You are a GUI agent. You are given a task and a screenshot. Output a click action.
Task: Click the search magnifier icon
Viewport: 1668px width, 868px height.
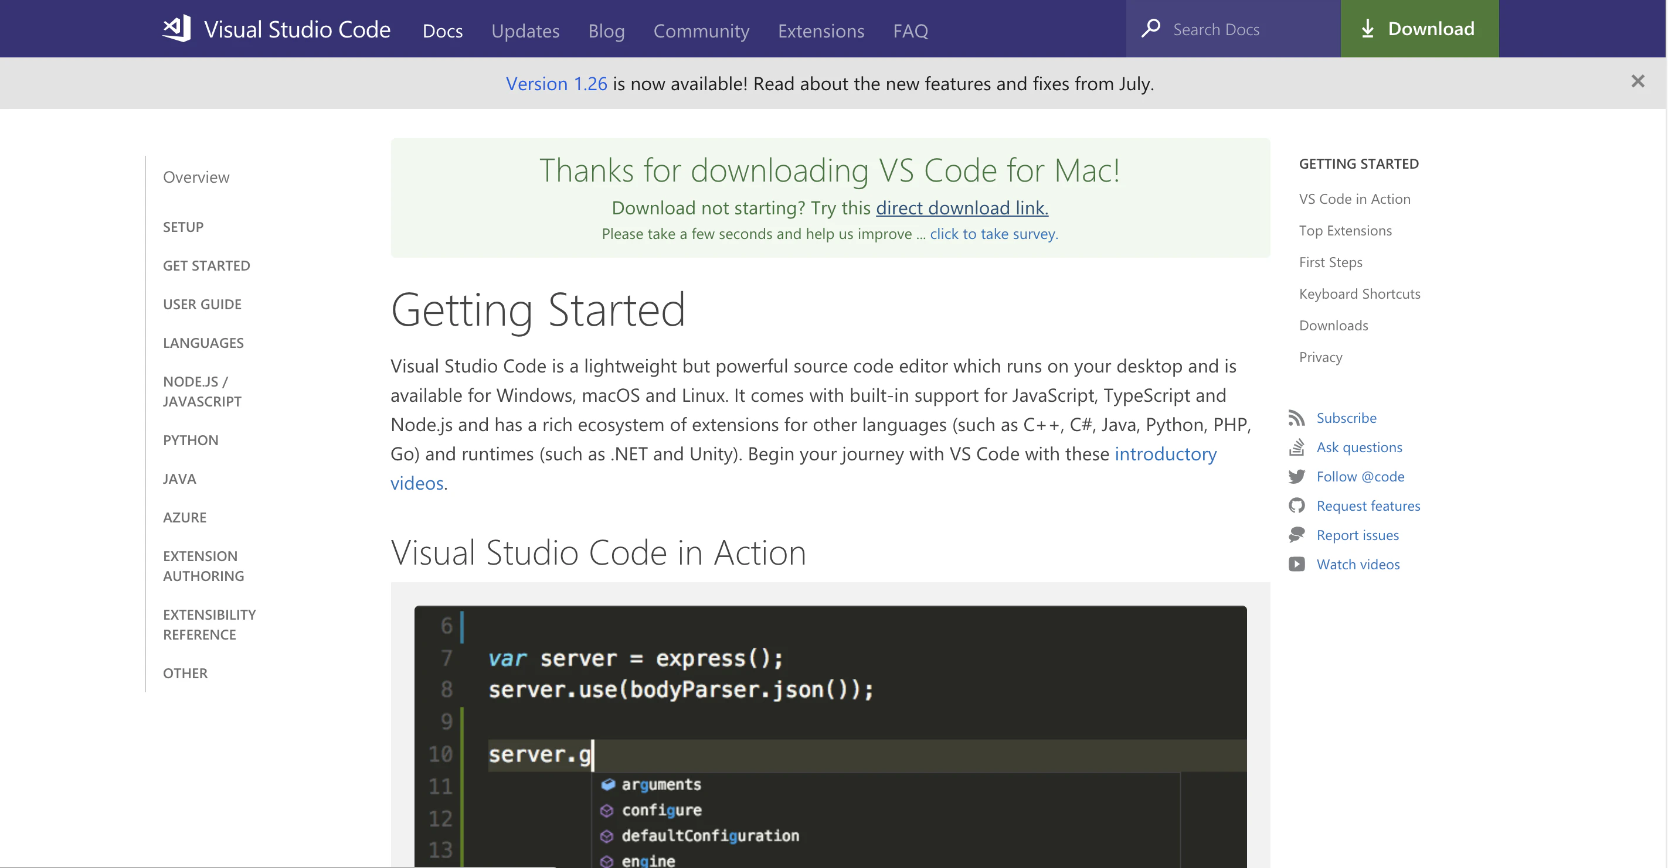click(1151, 29)
